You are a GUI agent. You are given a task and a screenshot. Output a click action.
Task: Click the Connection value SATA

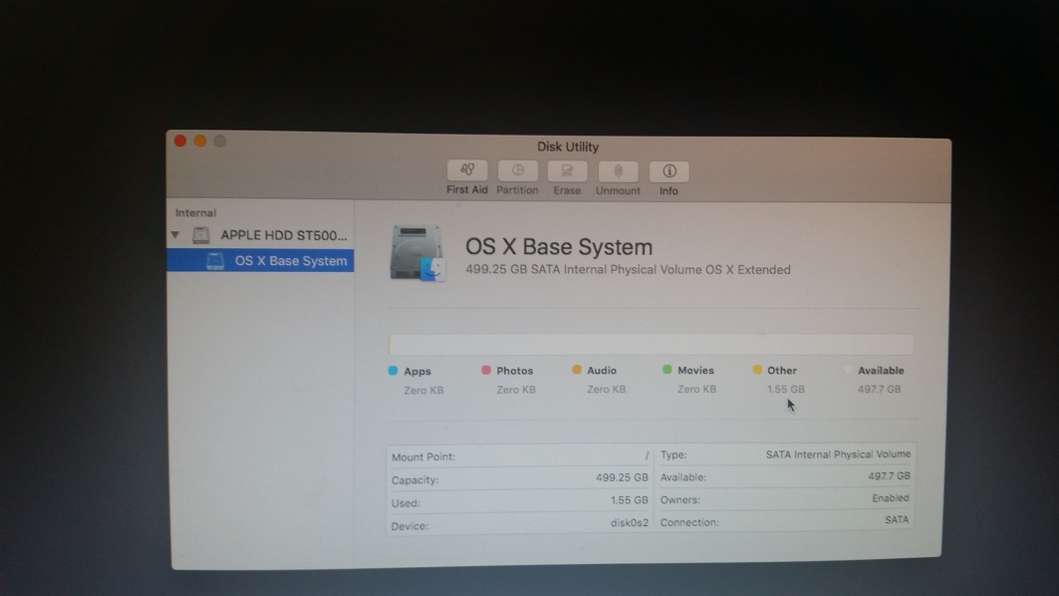(x=897, y=519)
